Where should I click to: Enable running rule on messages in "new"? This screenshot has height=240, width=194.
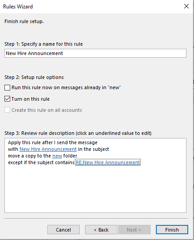coord(7,87)
